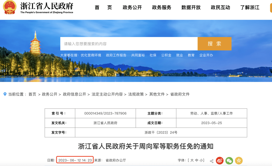Open the 政府工作报告 link

tap(116, 55)
